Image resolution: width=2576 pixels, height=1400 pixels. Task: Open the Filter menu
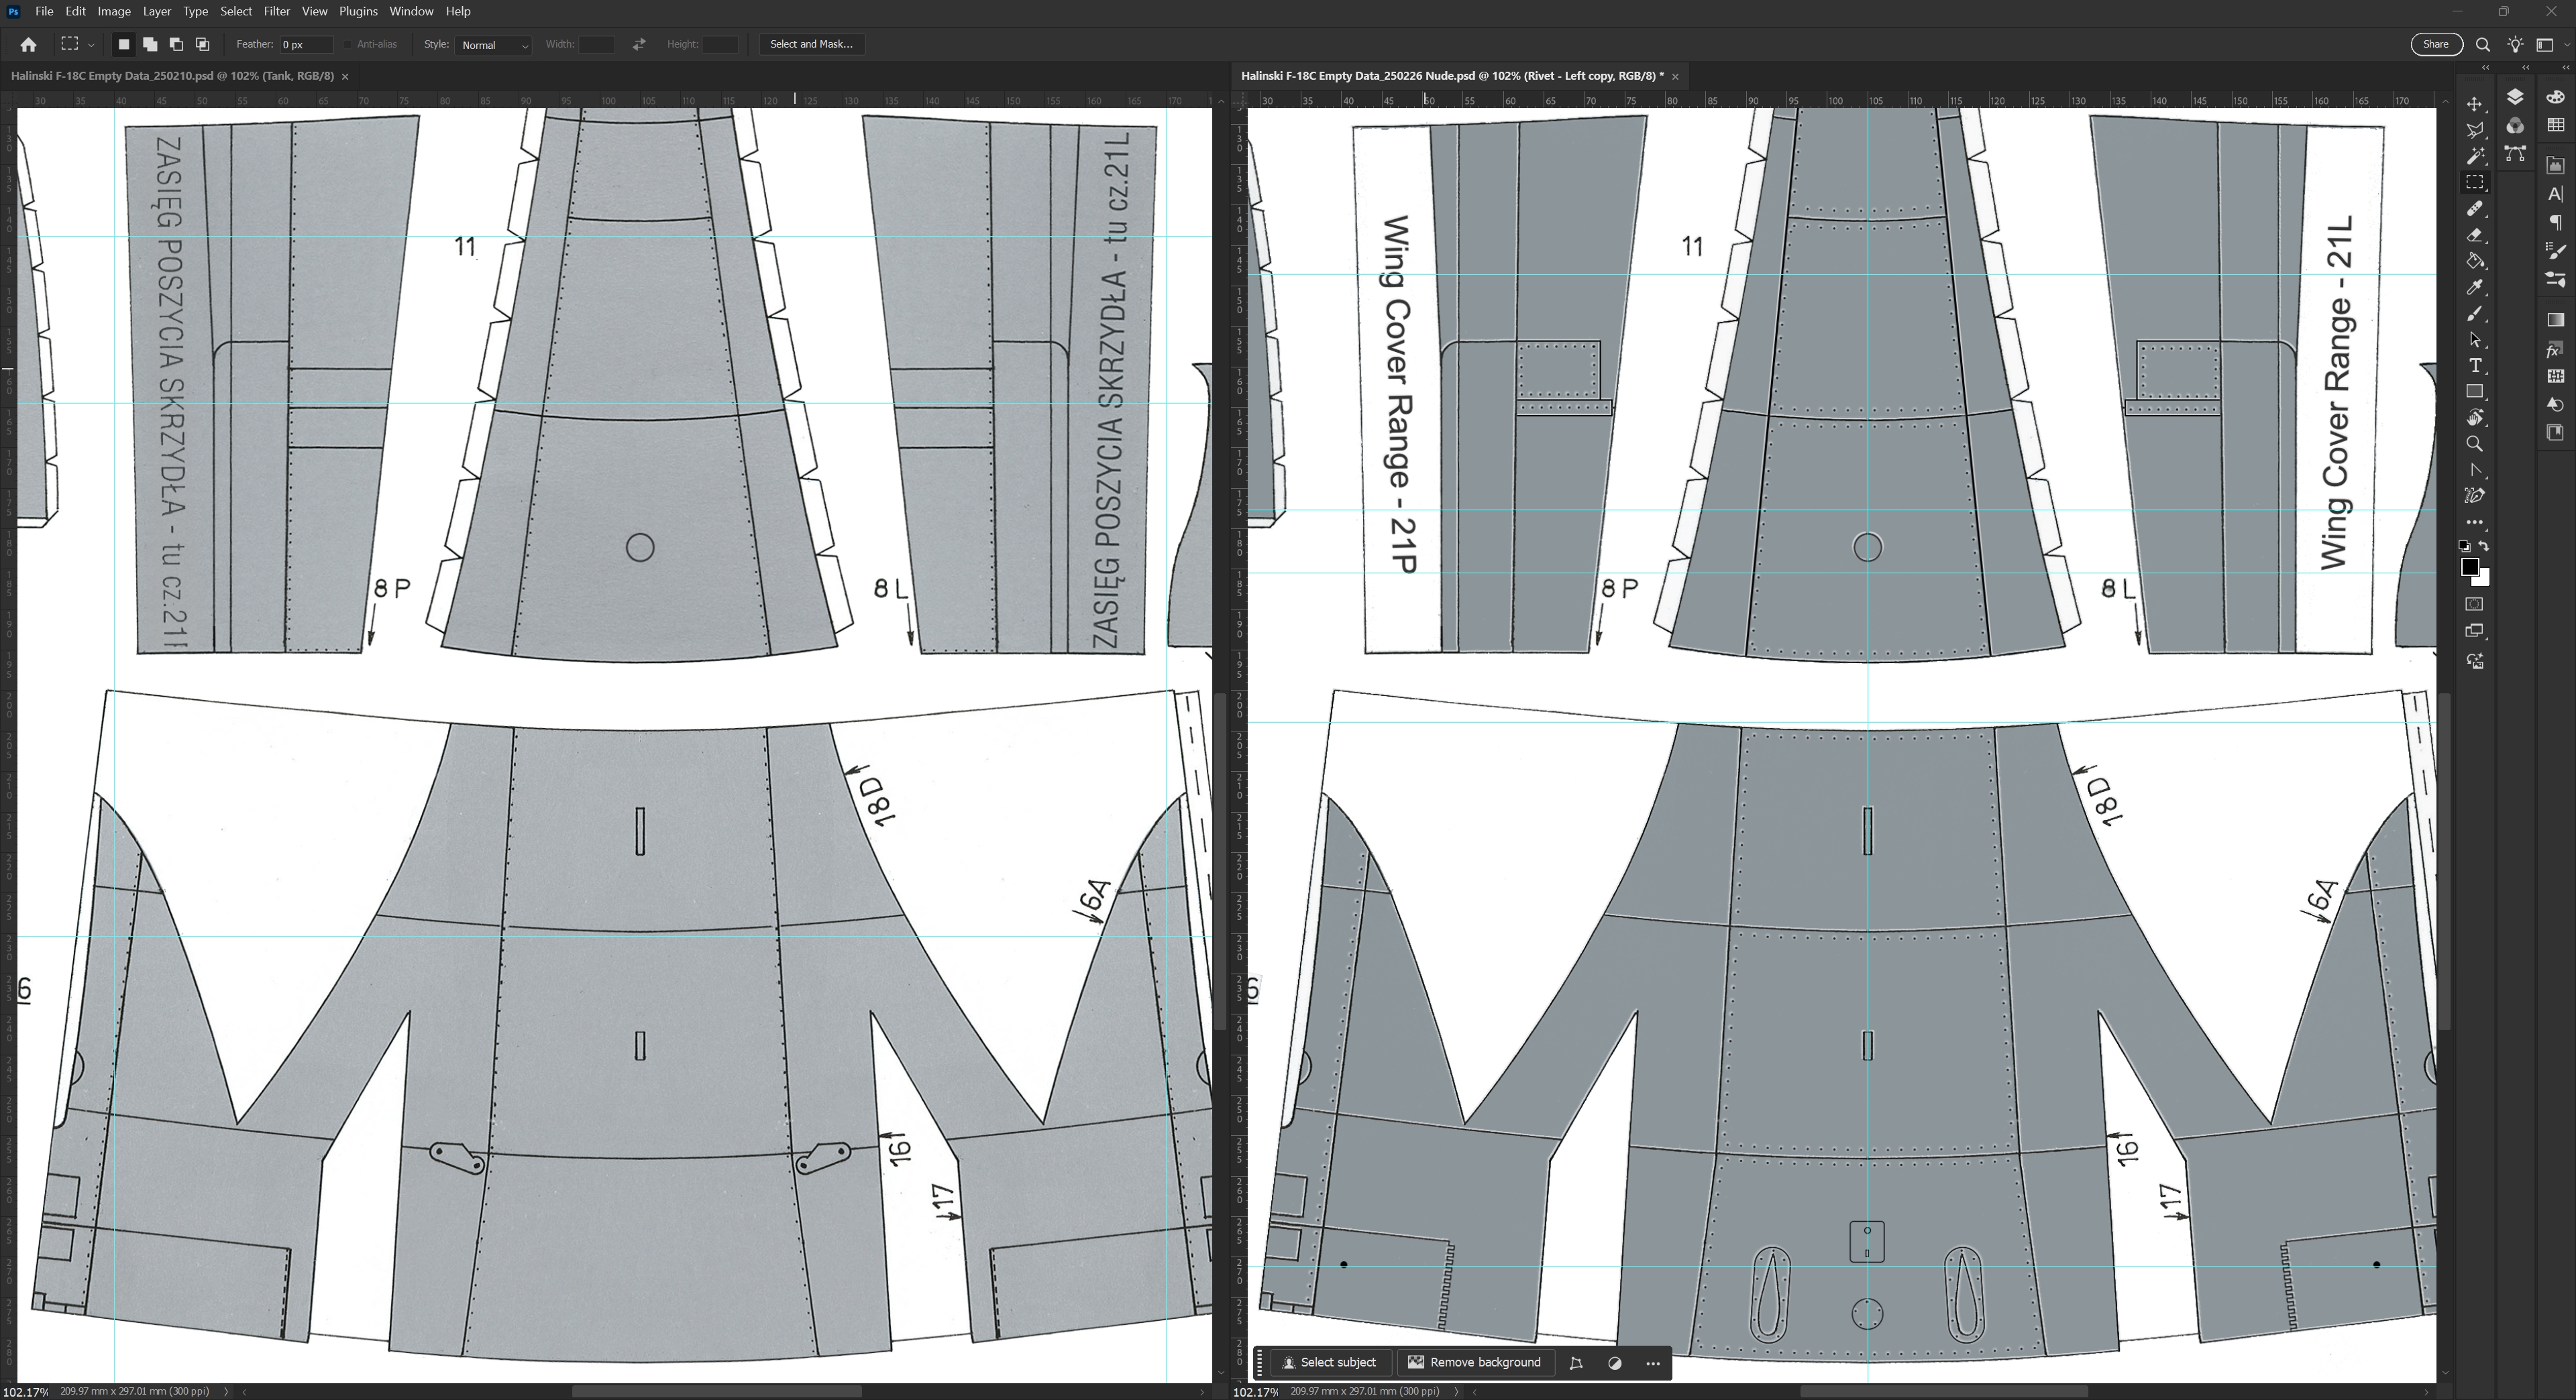tap(276, 11)
